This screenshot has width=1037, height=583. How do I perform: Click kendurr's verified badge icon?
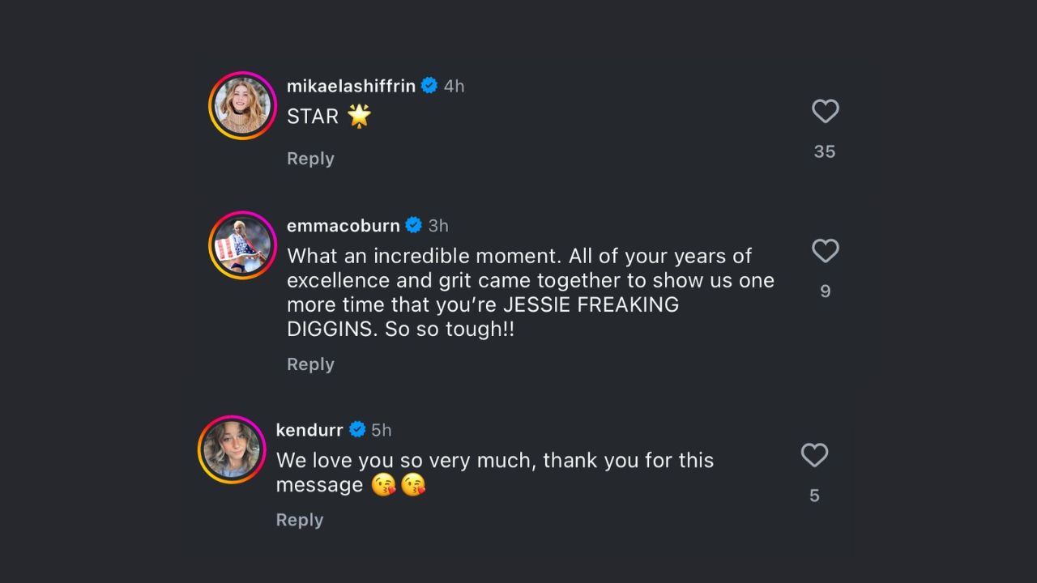tap(357, 430)
